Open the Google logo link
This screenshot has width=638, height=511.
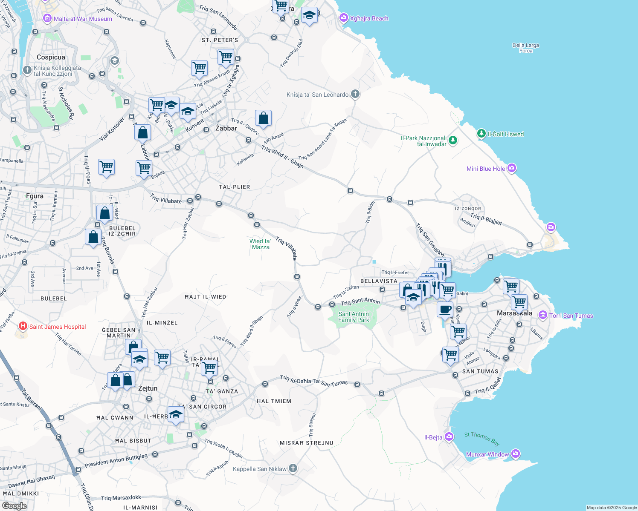pos(14,505)
